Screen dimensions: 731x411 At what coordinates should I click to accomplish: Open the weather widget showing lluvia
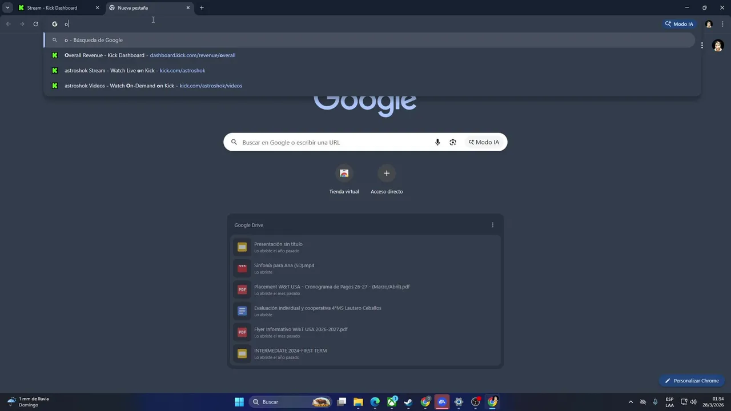click(29, 402)
